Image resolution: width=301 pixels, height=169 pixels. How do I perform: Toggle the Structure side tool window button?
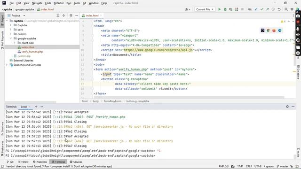click(2, 129)
